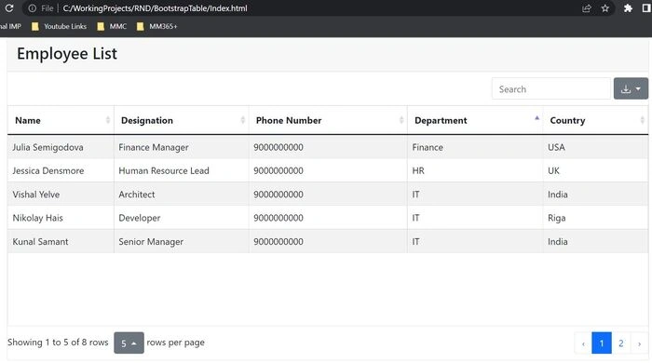This screenshot has width=652, height=363.
Task: Click the name Kunal Samant
Action: point(40,242)
